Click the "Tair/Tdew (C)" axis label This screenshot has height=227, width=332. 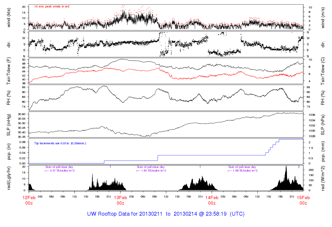tap(323, 71)
